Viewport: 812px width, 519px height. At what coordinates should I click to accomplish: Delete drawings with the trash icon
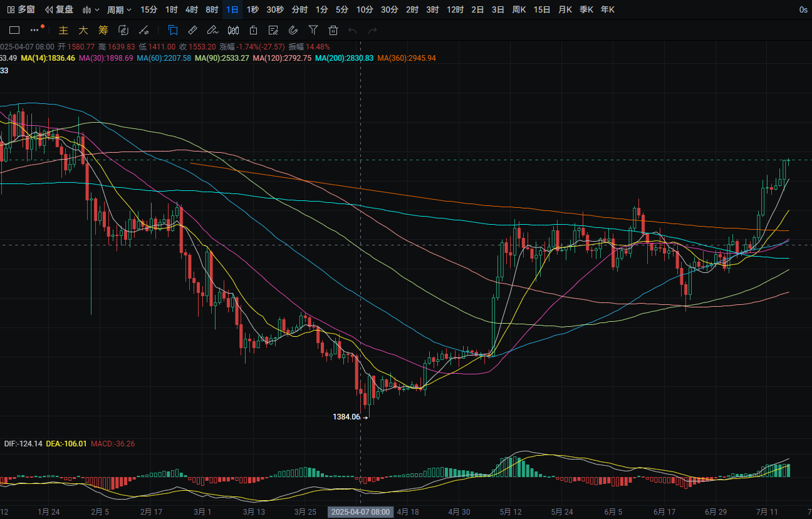click(x=333, y=29)
